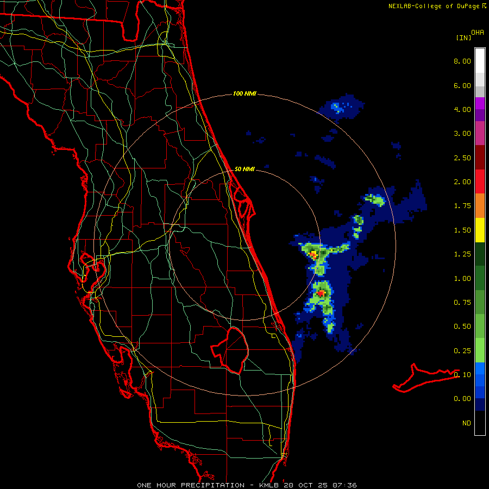Pick the dark red swatch beside 2.50
The width and height of the screenshot is (489, 489).
480,158
